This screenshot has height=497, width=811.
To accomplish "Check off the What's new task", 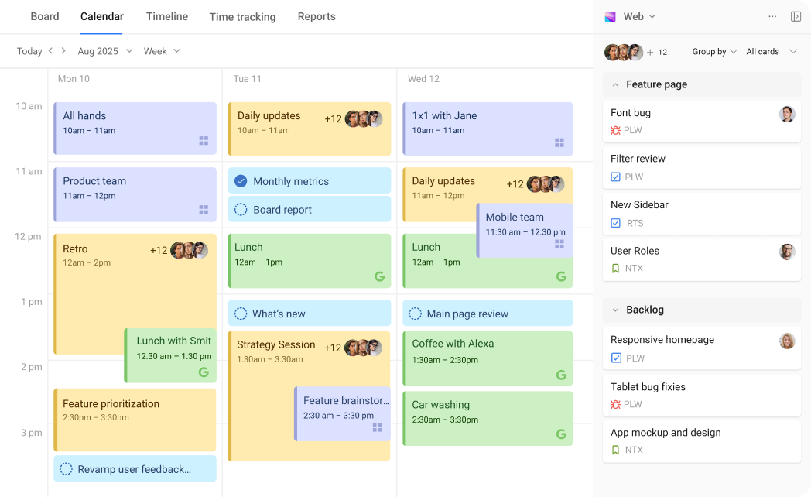I will pyautogui.click(x=241, y=313).
